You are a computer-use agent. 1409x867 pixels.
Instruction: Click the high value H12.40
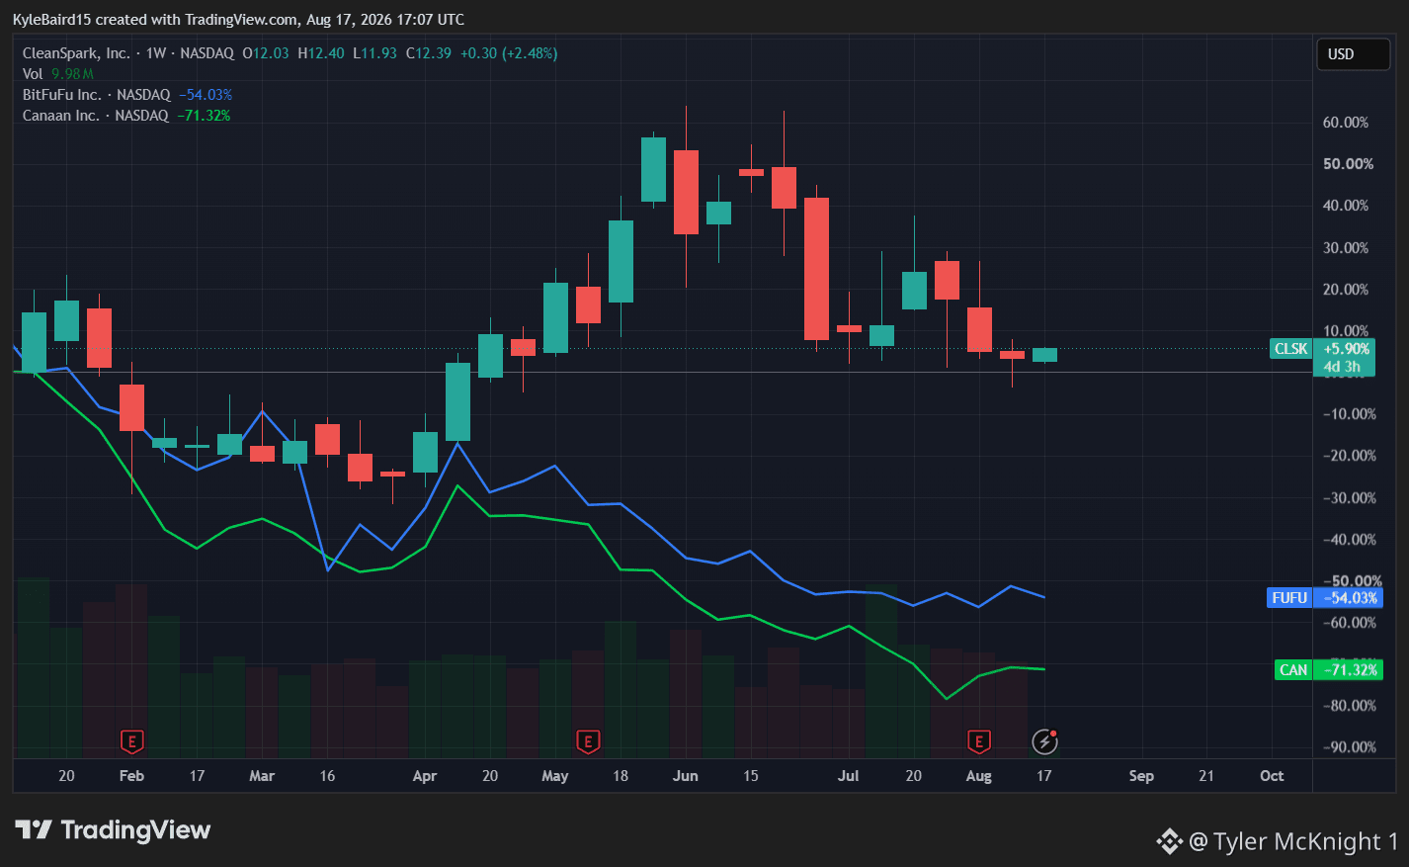(x=321, y=53)
